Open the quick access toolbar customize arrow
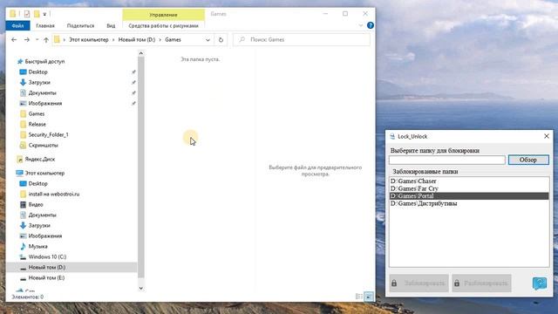This screenshot has height=314, width=558. [44, 14]
